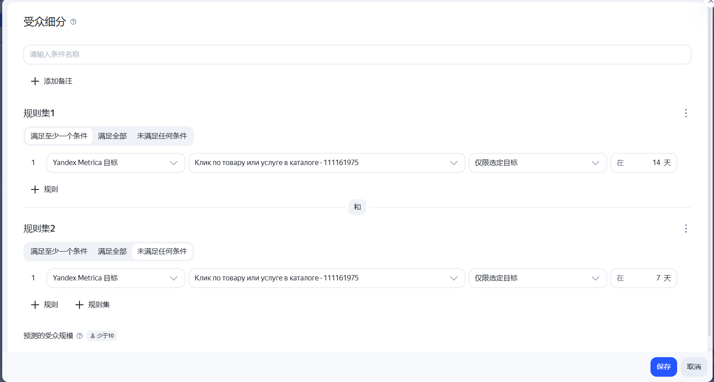Focus the 请输入条件名称 name field
The height and width of the screenshot is (382, 714).
pyautogui.click(x=357, y=55)
